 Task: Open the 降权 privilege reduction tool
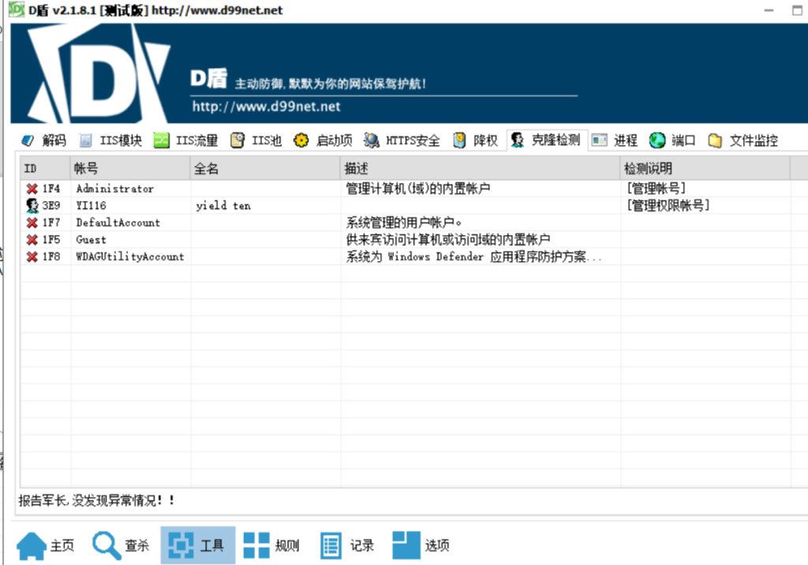[476, 140]
